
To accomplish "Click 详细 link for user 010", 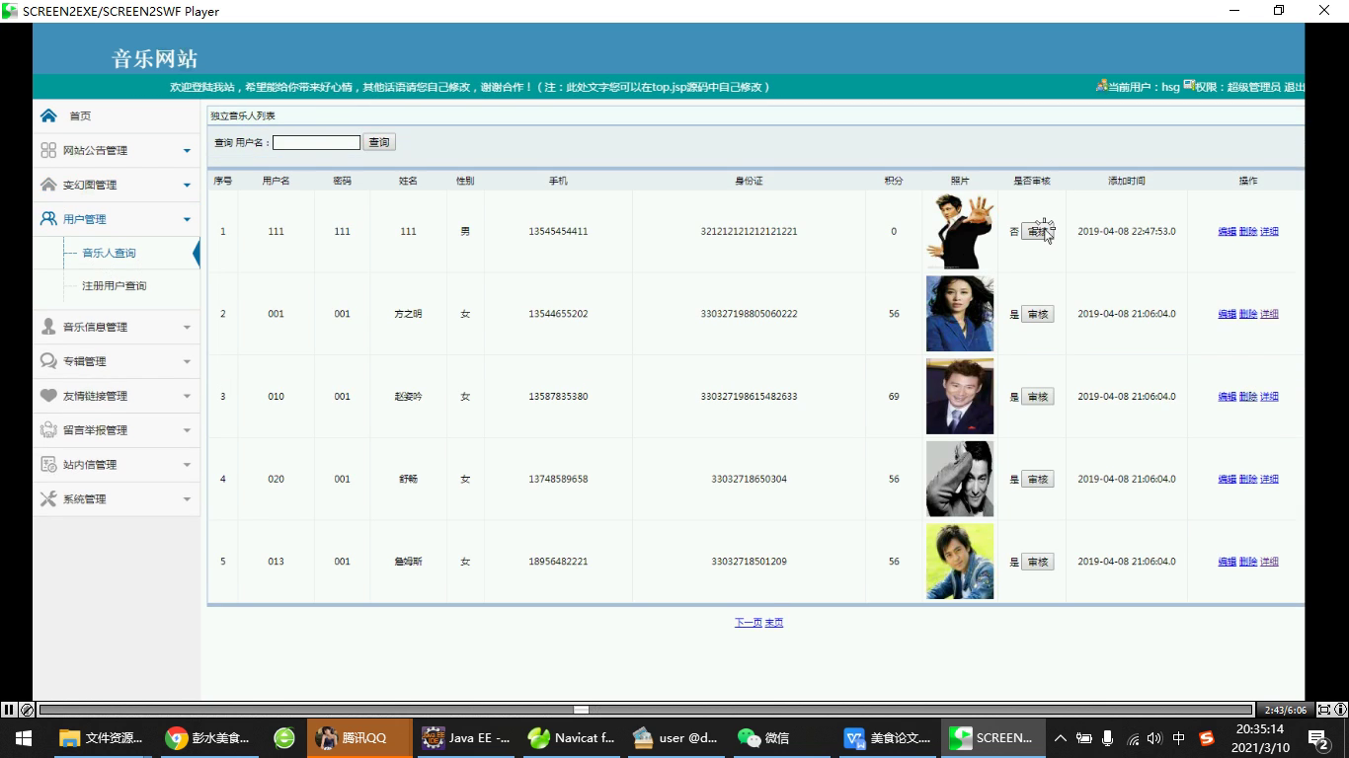I will point(1269,397).
